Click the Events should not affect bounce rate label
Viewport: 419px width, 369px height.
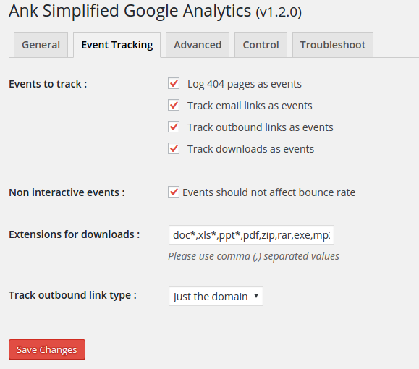point(268,192)
